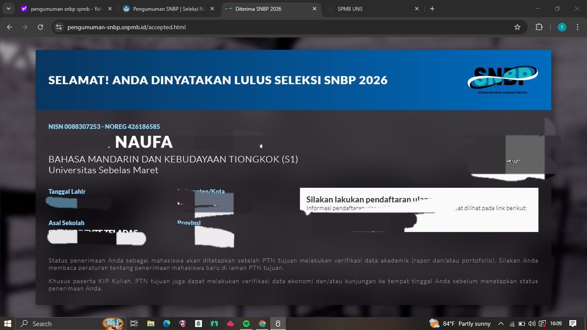587x330 pixels.
Task: Switch to the SPMB UNS tab
Action: pos(374,9)
